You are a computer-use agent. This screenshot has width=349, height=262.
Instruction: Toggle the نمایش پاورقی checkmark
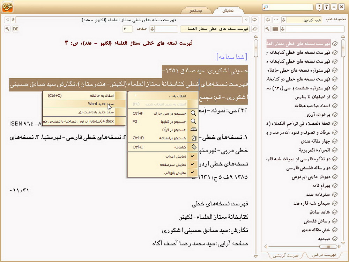[x=193, y=173]
